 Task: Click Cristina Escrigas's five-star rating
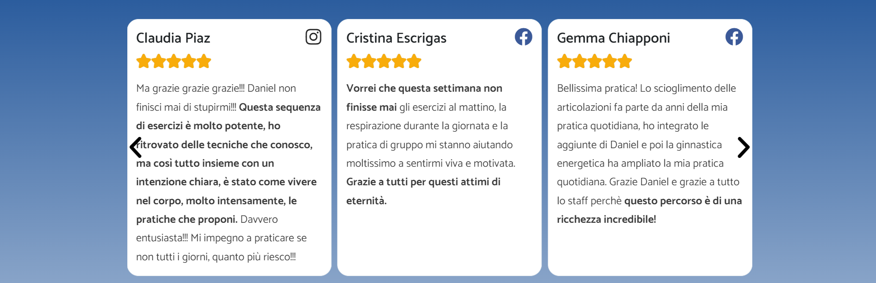[x=384, y=61]
